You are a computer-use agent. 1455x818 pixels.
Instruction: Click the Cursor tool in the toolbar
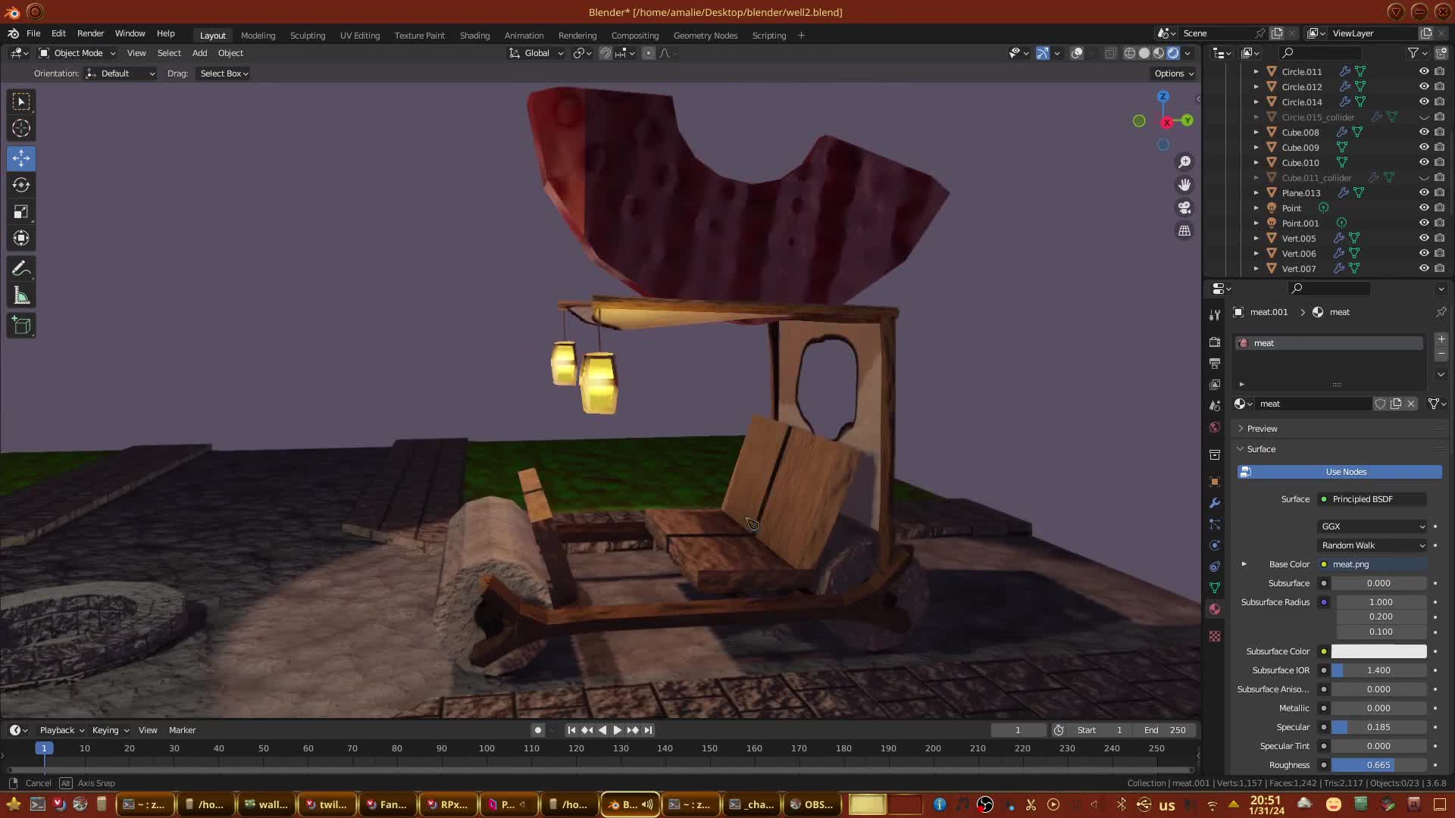tap(21, 128)
